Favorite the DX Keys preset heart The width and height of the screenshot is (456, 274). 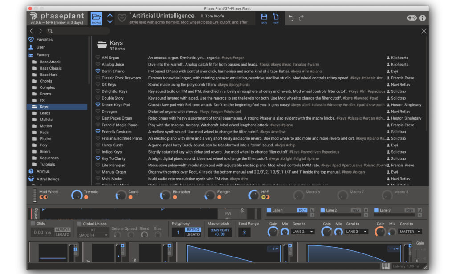tap(98, 84)
